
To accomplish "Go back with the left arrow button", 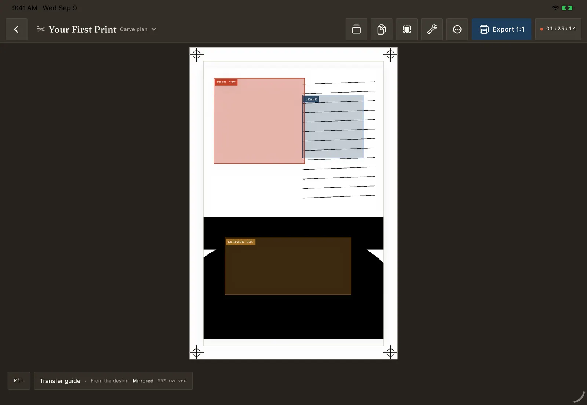I will (17, 29).
